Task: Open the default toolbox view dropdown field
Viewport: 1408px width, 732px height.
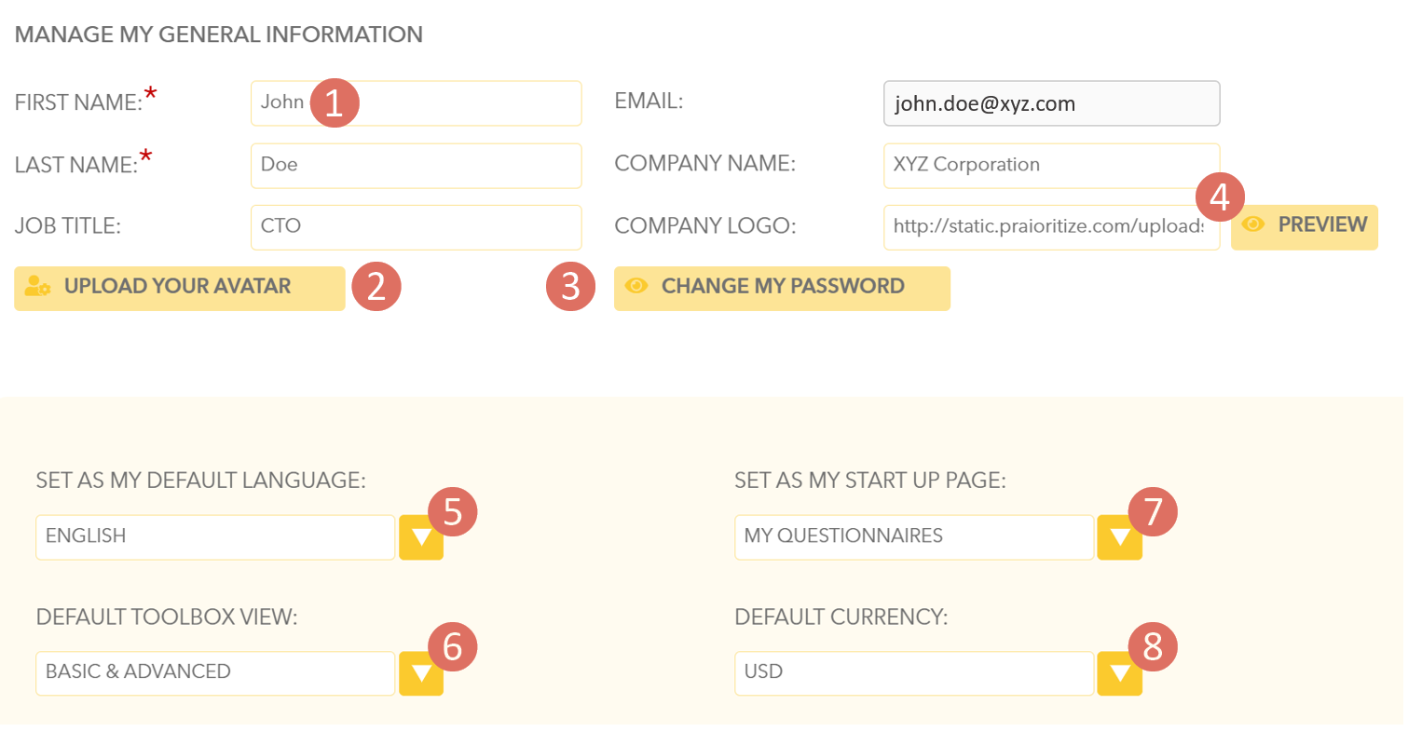Action: (215, 673)
